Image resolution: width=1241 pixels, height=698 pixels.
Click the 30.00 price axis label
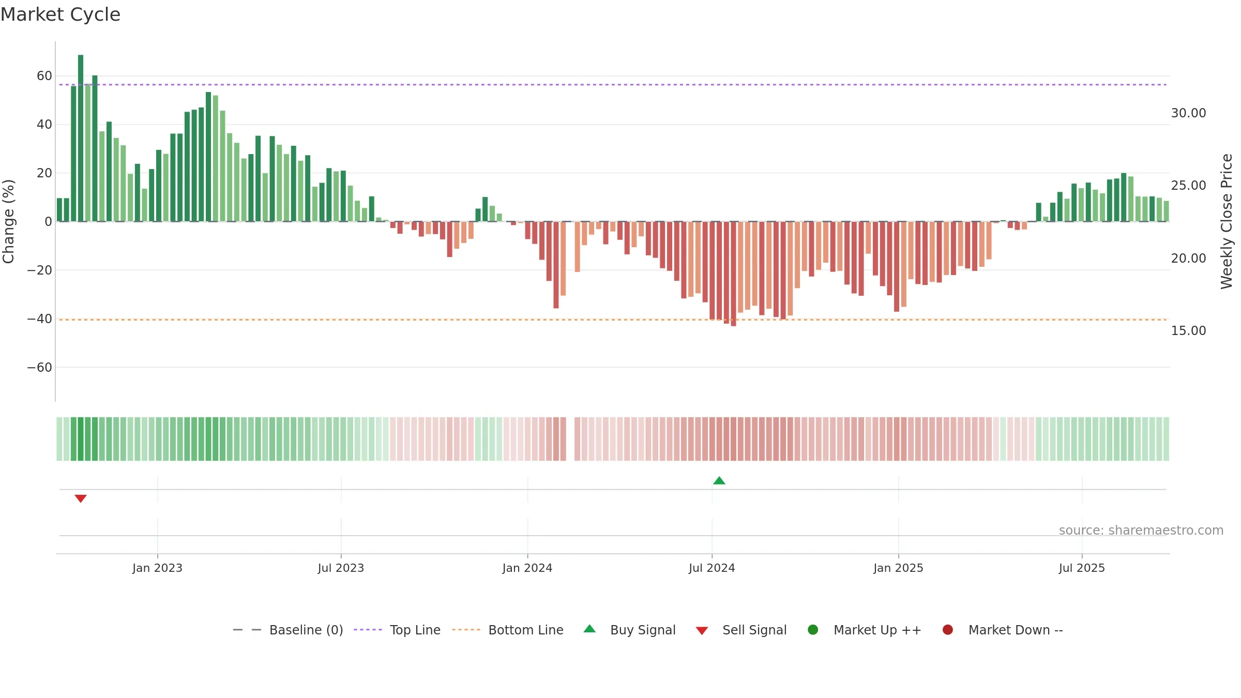1188,113
